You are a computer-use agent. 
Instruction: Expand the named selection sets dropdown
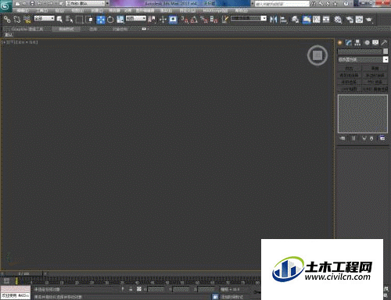pyautogui.click(x=249, y=19)
